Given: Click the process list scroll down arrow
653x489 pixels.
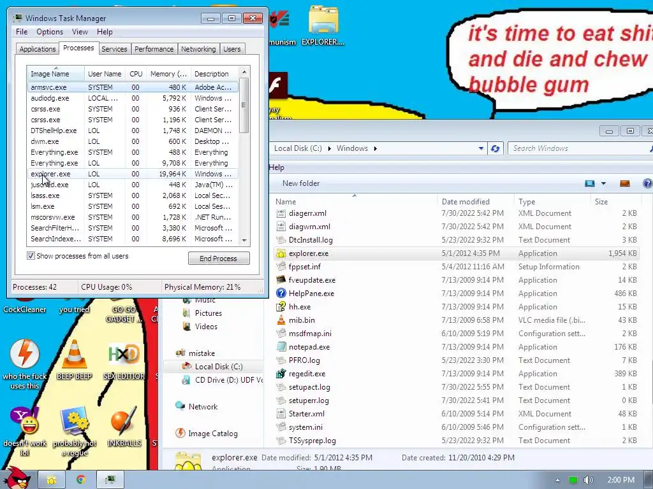Looking at the screenshot, I should pos(244,240).
